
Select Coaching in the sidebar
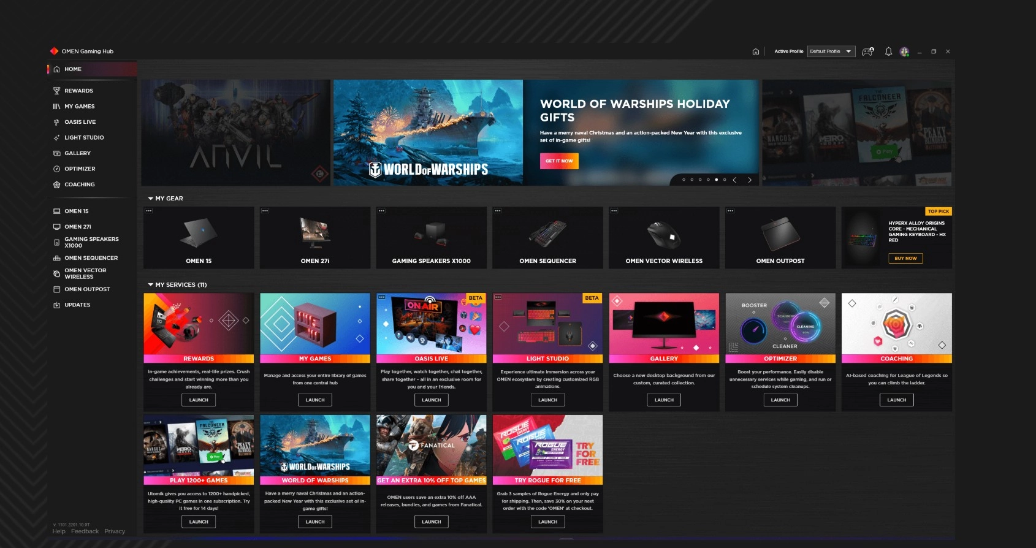[x=79, y=185]
